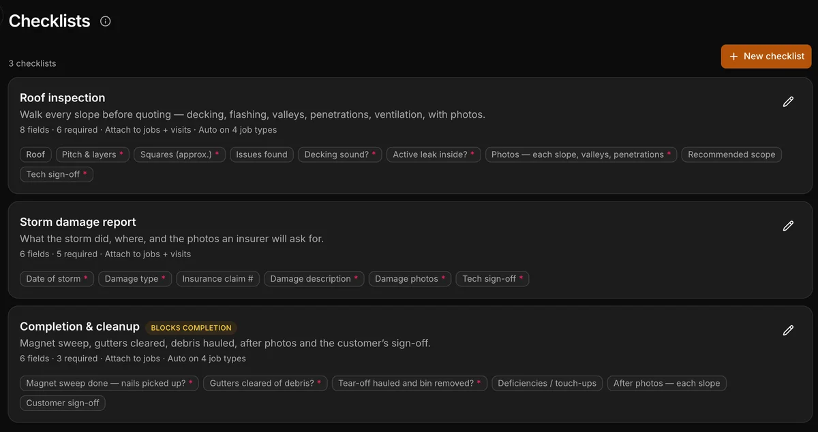Viewport: 818px width, 432px height.
Task: Select Tech sign-off chip in Storm damage report
Action: pos(492,279)
